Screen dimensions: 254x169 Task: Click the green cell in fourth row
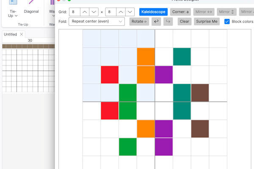pos(128,93)
